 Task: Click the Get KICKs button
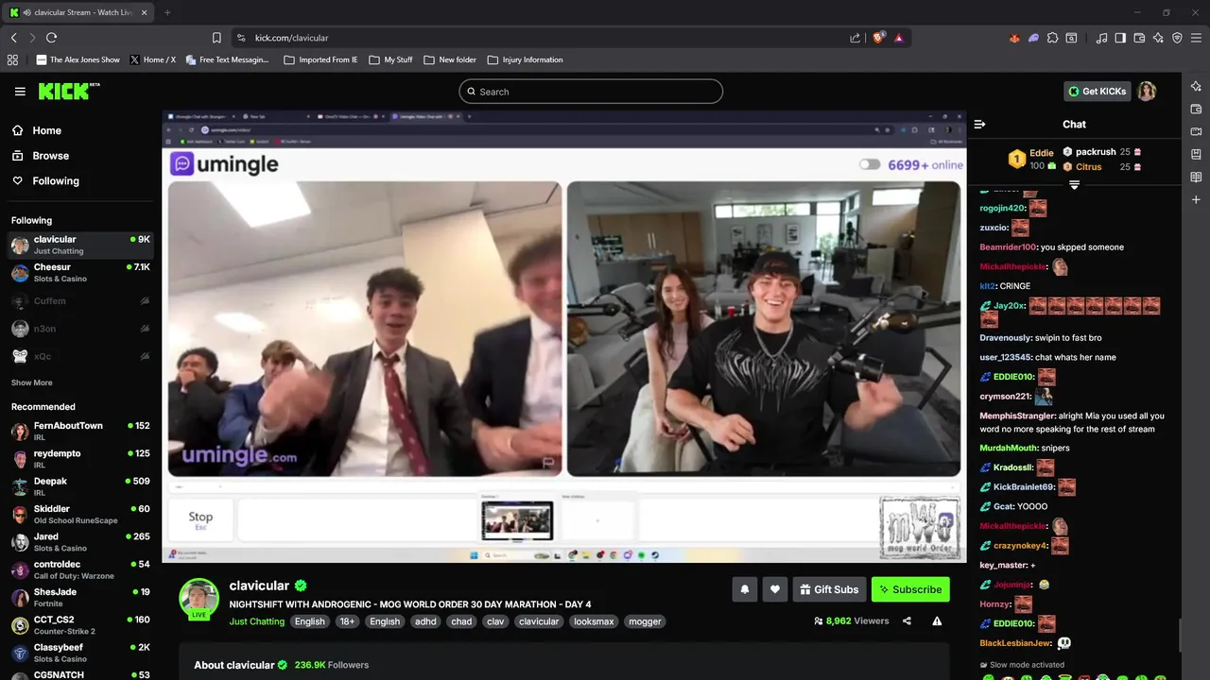pyautogui.click(x=1098, y=92)
